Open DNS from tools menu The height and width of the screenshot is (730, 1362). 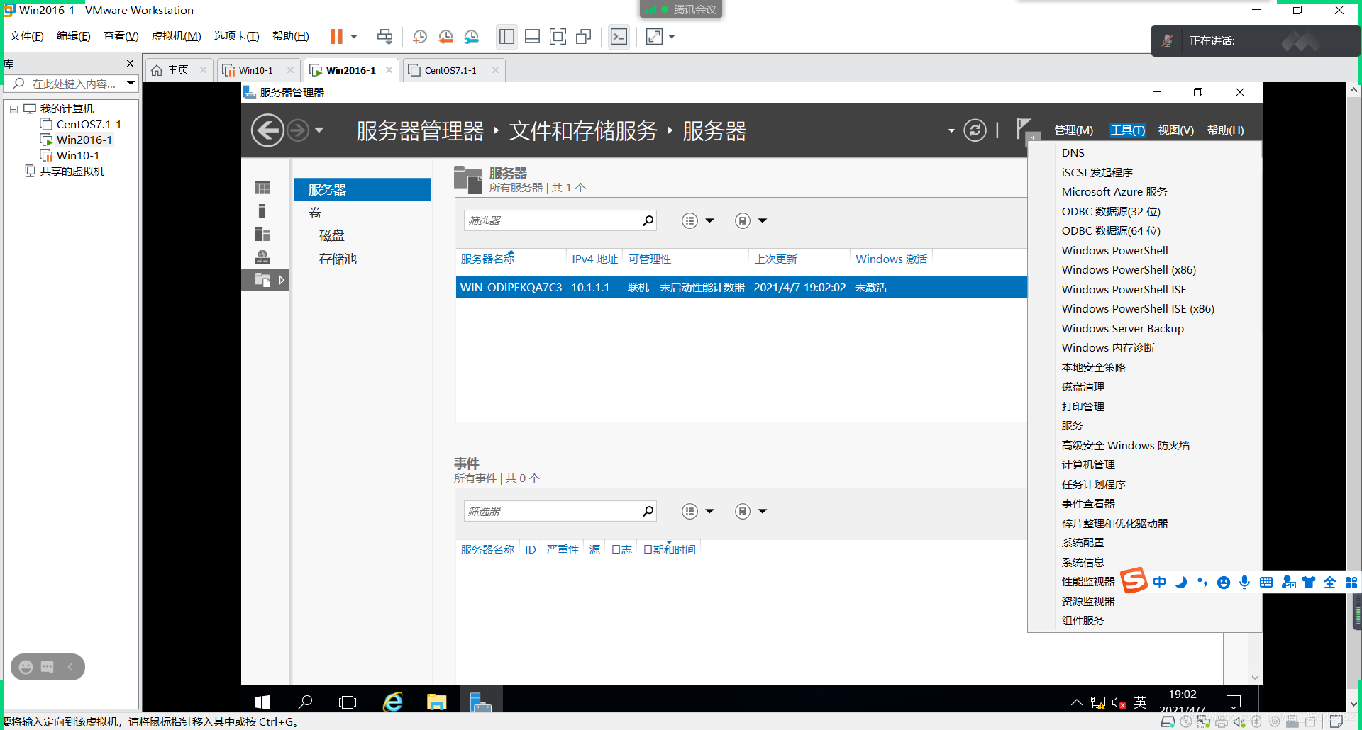pos(1073,152)
